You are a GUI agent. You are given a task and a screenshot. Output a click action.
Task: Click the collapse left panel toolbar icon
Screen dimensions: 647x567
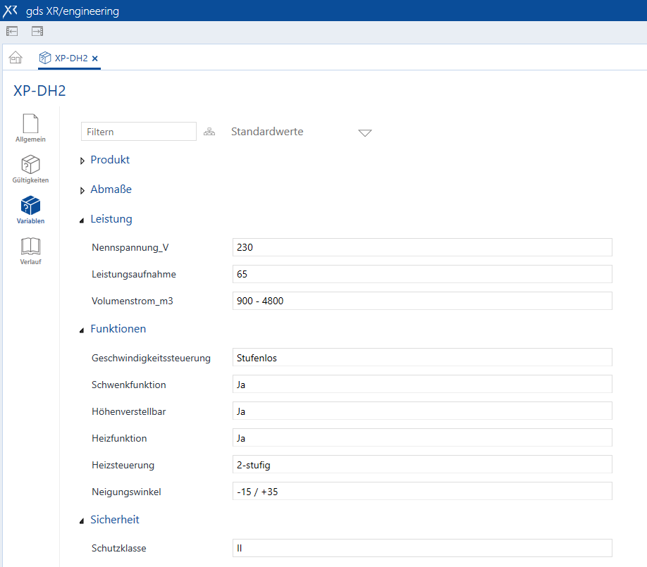[x=12, y=31]
